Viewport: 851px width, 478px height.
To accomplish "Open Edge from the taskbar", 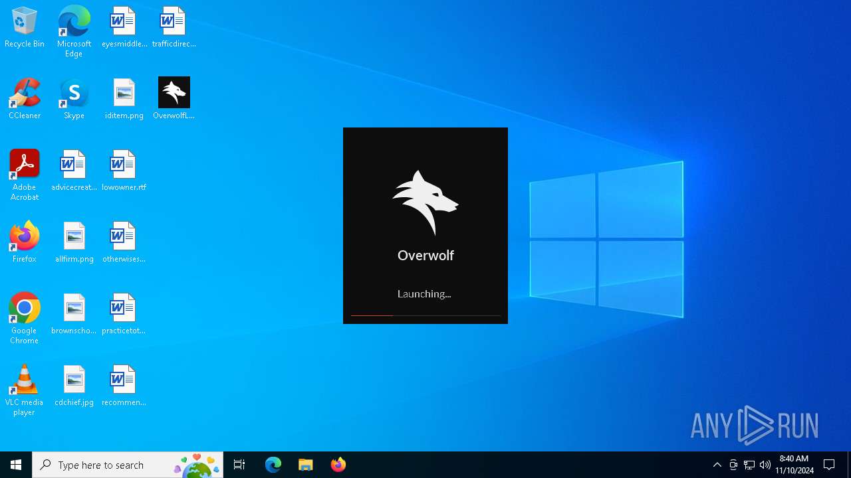I will 273,465.
